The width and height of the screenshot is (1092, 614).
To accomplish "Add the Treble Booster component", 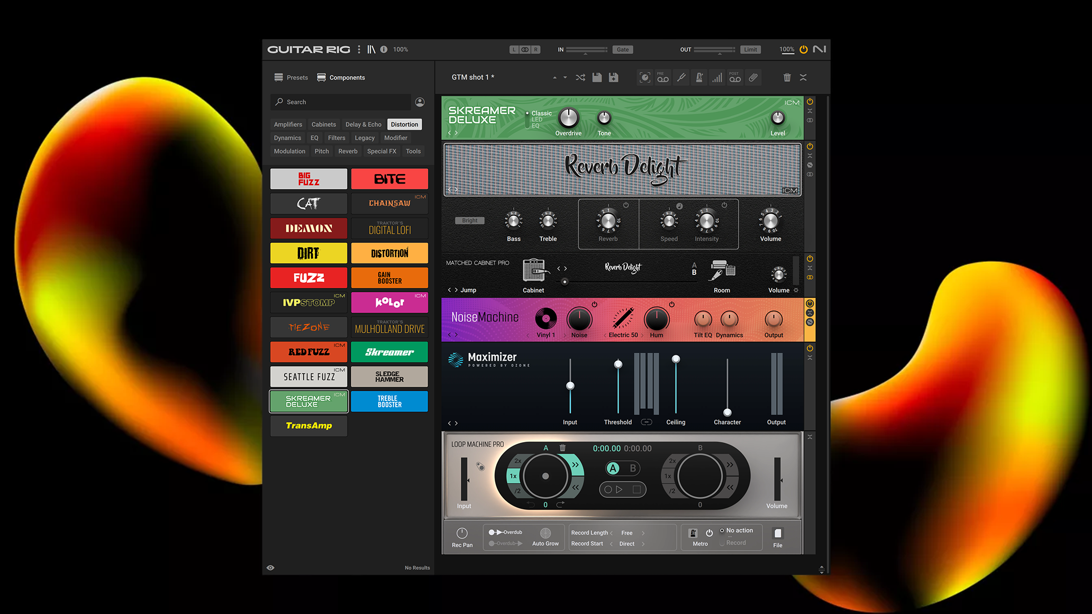I will pos(390,401).
